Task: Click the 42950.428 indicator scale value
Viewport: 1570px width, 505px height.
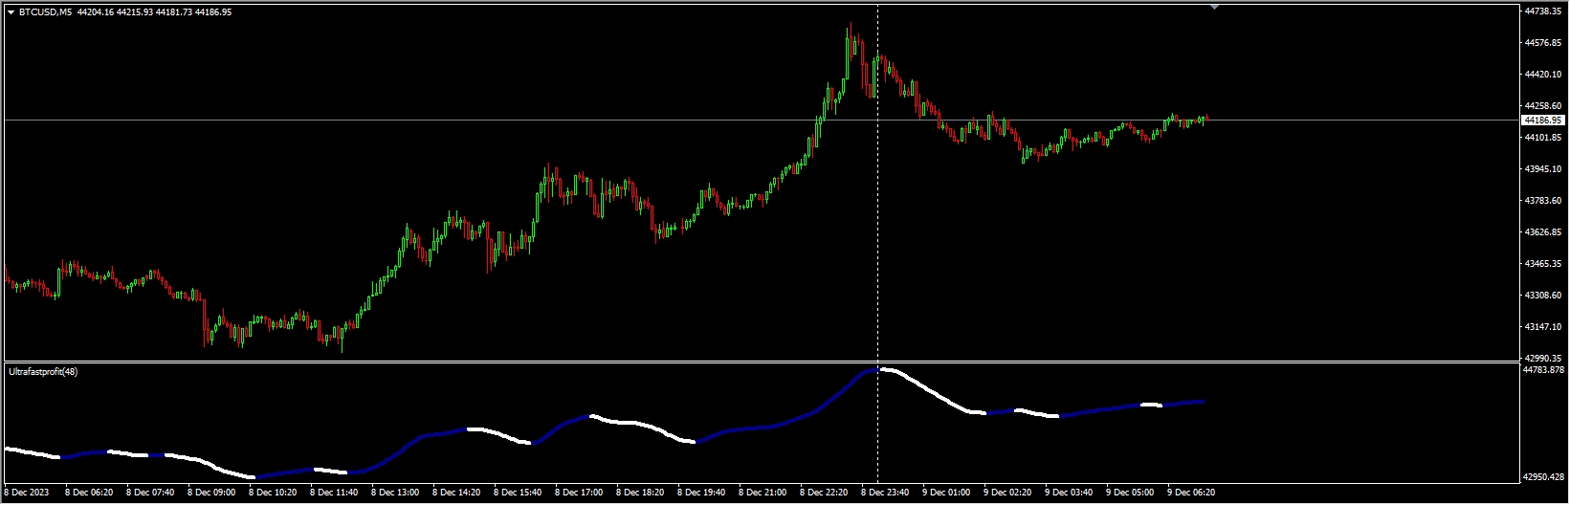Action: pyautogui.click(x=1542, y=476)
